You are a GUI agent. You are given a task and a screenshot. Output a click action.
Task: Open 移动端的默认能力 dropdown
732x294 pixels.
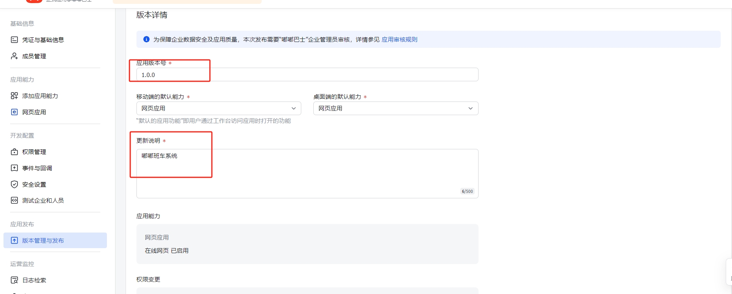coord(219,108)
